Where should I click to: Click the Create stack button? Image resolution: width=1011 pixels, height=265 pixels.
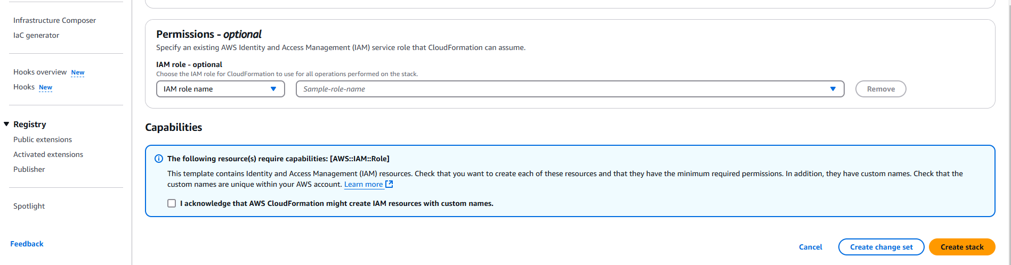962,247
